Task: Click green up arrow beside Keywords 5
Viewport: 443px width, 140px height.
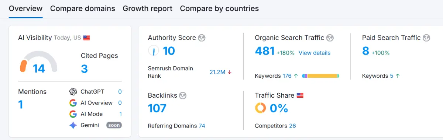Action: click(x=398, y=76)
